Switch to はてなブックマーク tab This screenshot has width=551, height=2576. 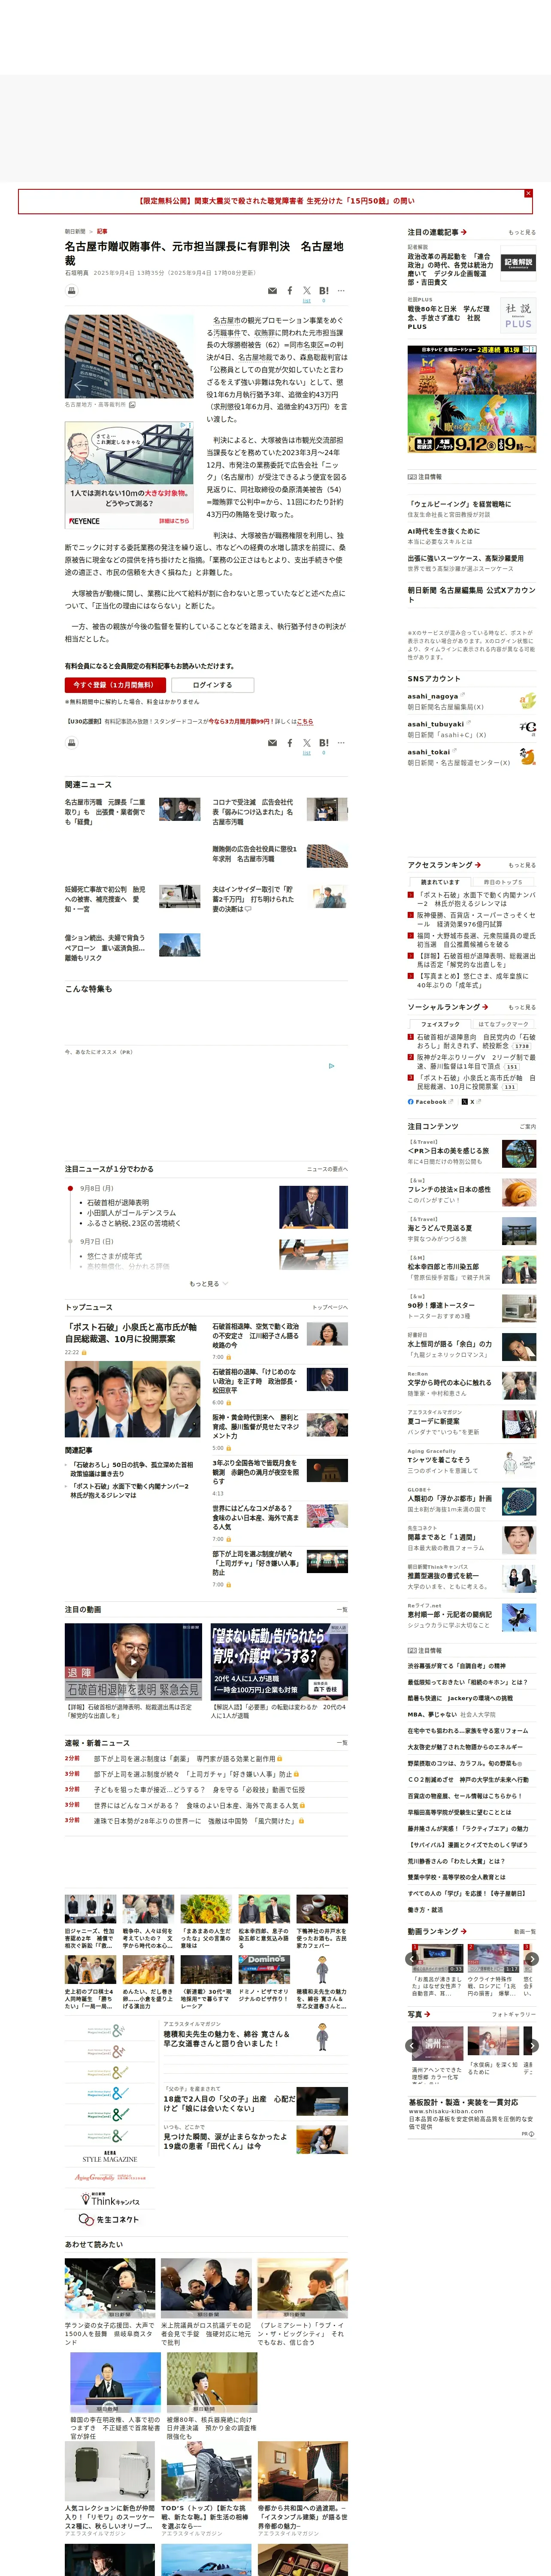coord(503,1024)
